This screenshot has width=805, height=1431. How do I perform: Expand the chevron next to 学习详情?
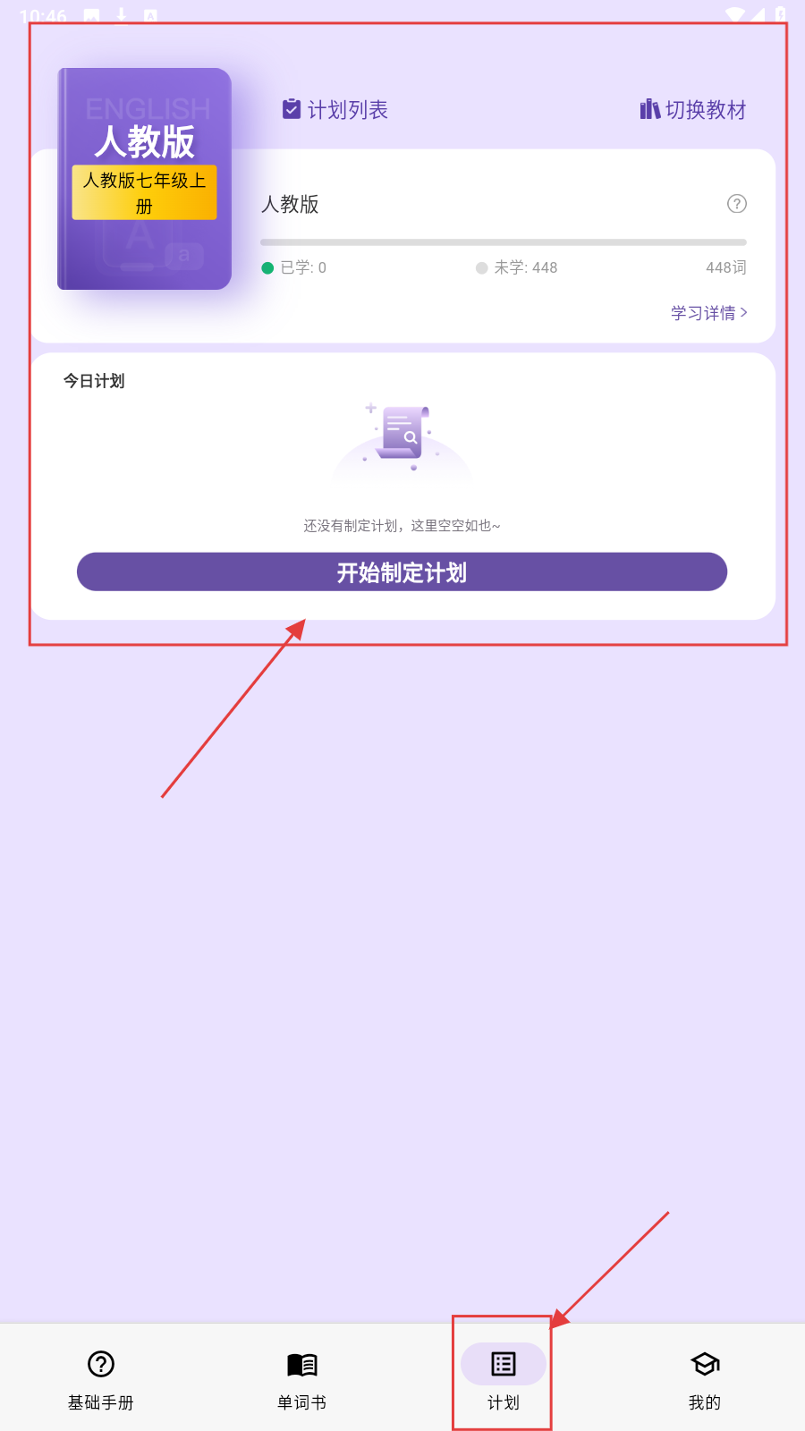[x=744, y=312]
